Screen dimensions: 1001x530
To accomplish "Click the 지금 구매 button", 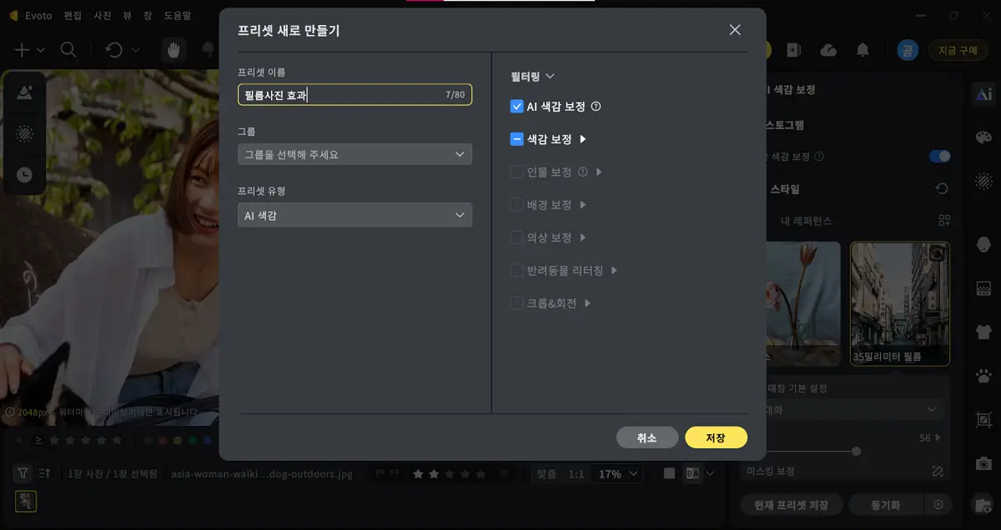I will [x=957, y=50].
